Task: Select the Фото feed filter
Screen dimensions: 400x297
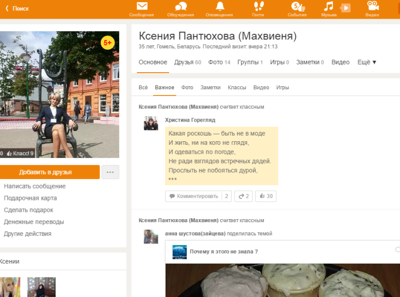Action: coord(187,87)
